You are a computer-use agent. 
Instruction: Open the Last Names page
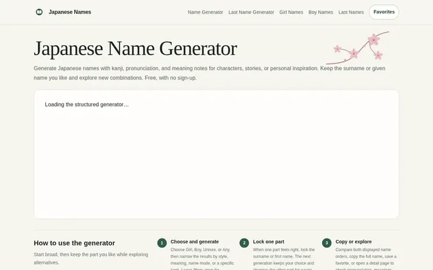pos(351,12)
